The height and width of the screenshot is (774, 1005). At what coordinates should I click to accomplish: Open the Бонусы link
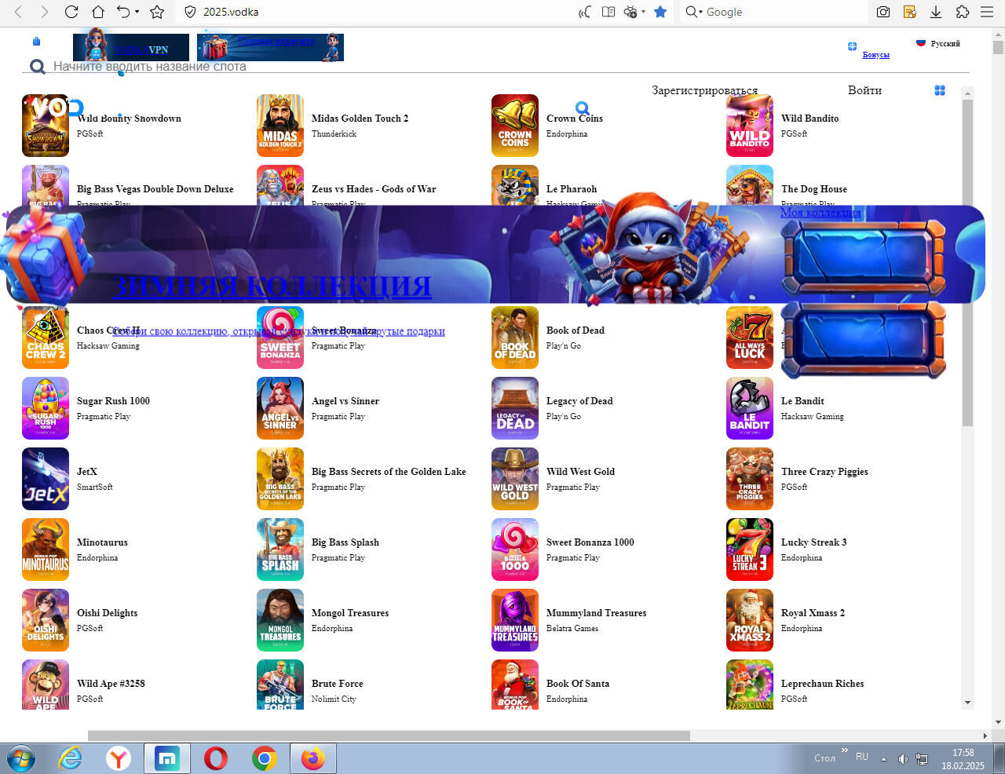click(875, 54)
